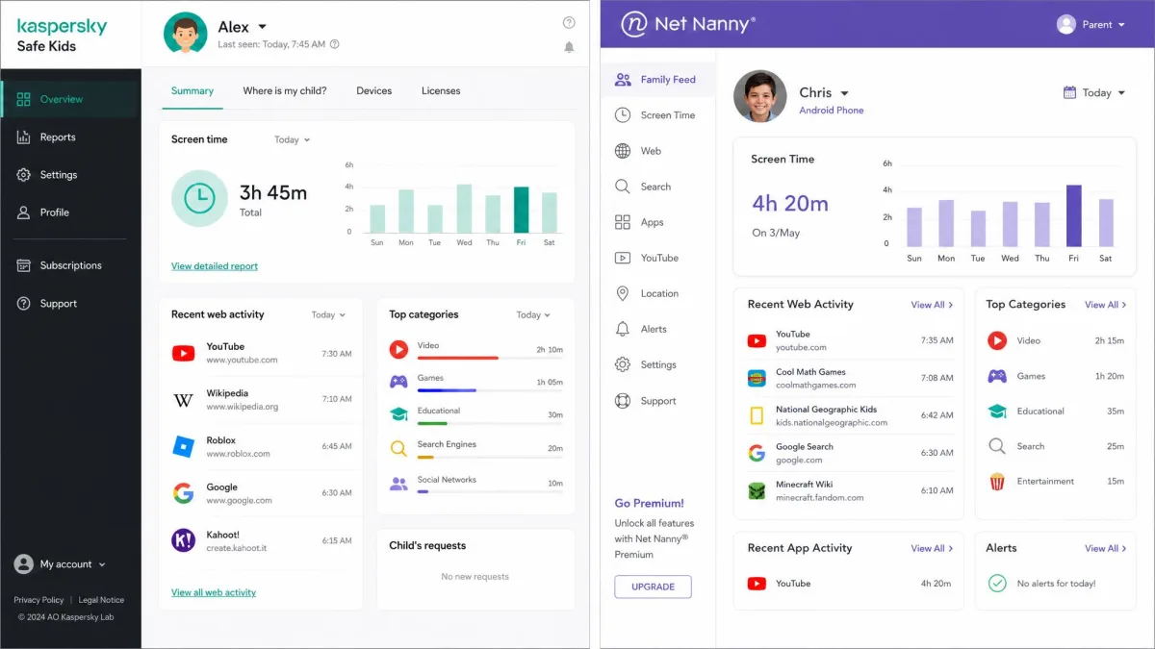The image size is (1155, 649).
Task: Click the Google Search row in Net Nanny
Action: point(851,453)
